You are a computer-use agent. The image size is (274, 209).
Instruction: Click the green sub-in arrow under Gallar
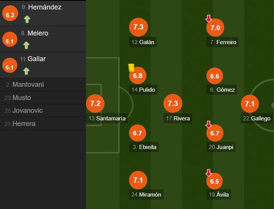click(x=27, y=71)
